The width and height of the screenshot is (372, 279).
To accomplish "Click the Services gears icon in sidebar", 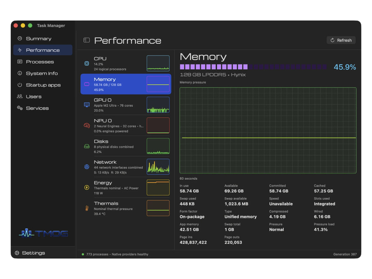I will coord(20,108).
